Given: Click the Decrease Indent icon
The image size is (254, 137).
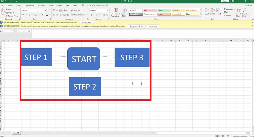Looking at the screenshot, I should [x=64, y=15].
